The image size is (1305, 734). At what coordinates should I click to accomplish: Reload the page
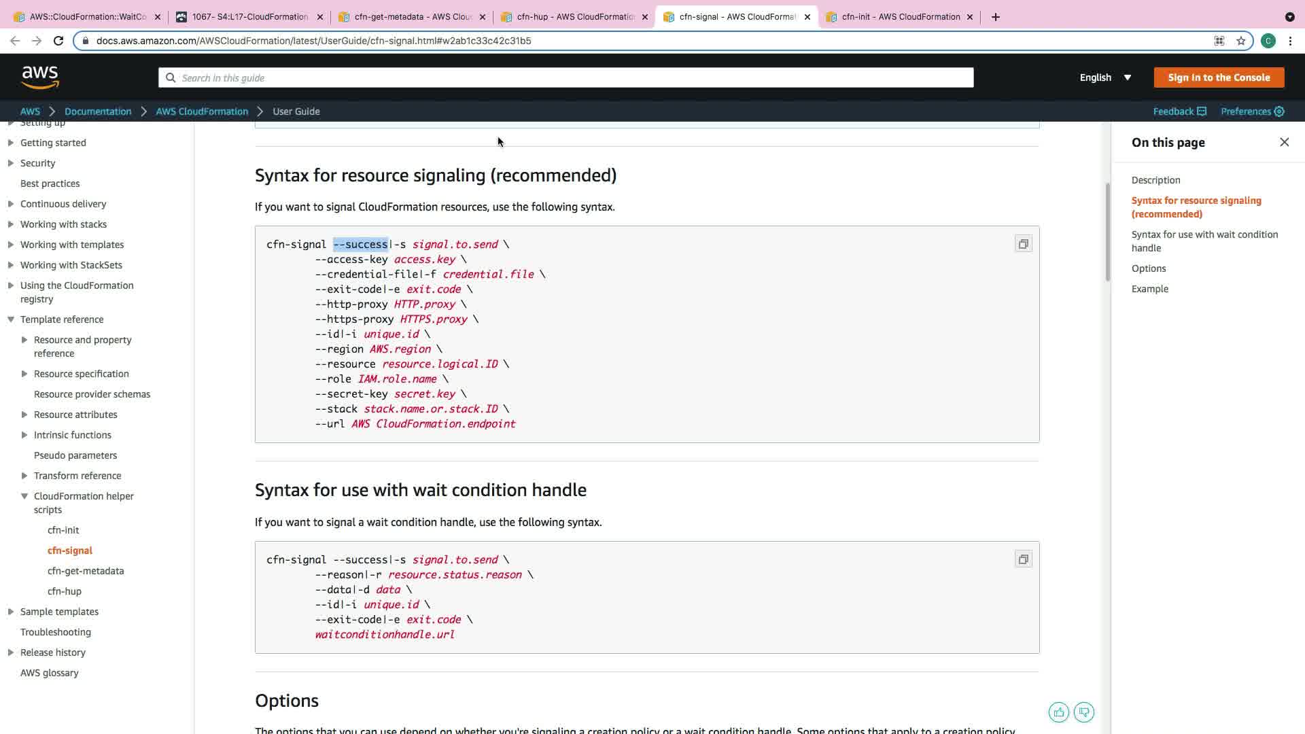coord(58,41)
